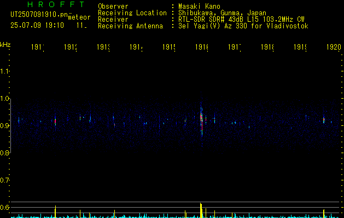Click the 1.0 frequency axis label
This screenshot has height=218, width=344.
(4, 99)
